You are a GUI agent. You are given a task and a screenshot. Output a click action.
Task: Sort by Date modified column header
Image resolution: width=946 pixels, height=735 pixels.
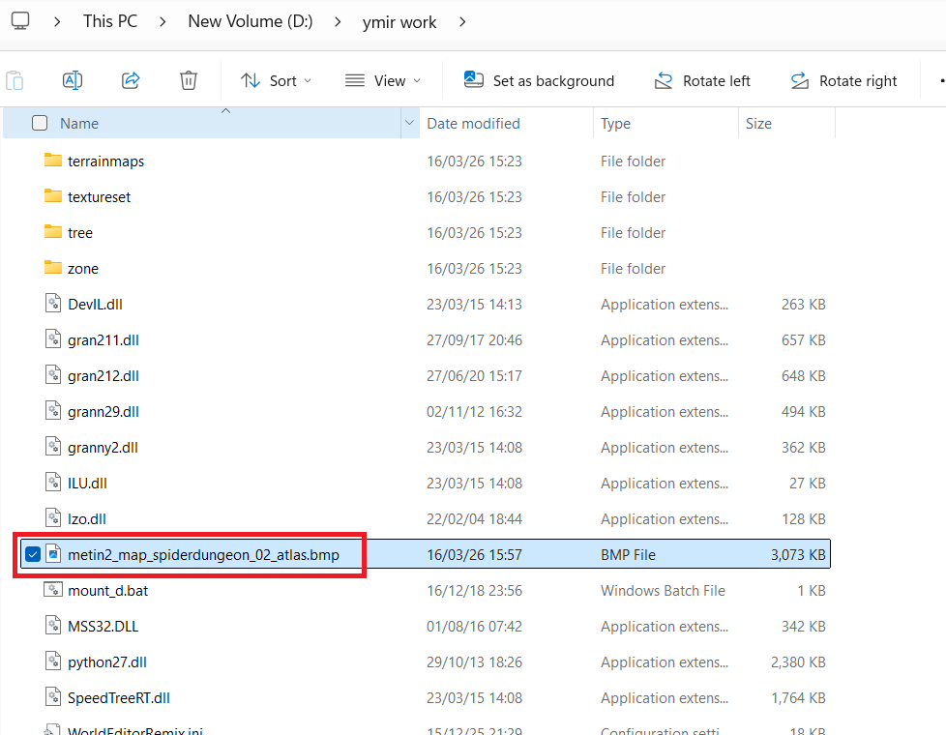(x=473, y=123)
